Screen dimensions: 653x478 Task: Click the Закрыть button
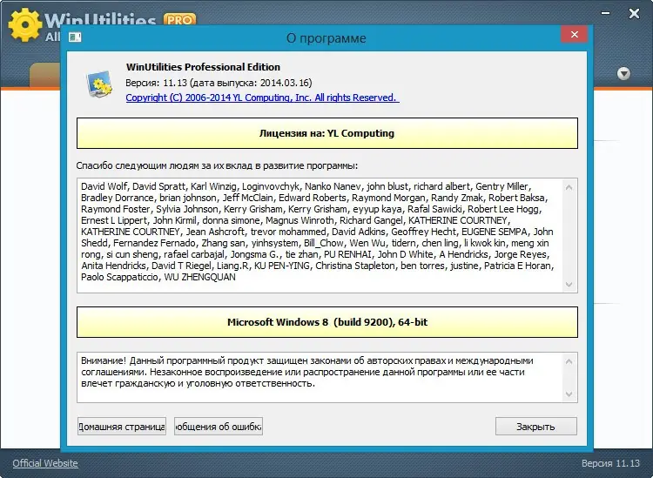point(536,427)
